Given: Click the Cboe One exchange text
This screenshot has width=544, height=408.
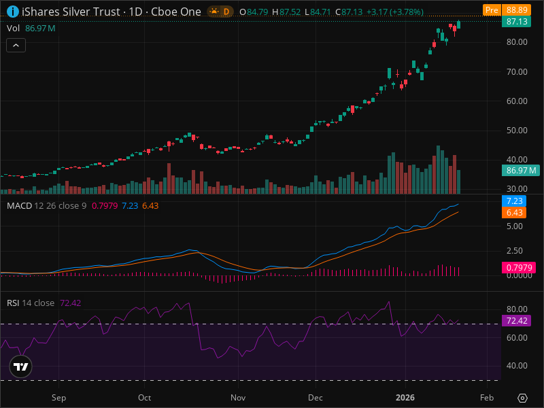Looking at the screenshot, I should [x=176, y=12].
